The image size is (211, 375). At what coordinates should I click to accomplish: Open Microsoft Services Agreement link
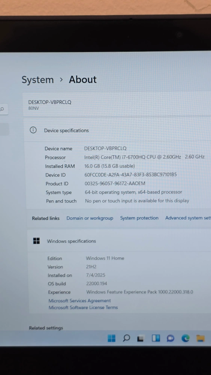pyautogui.click(x=80, y=301)
